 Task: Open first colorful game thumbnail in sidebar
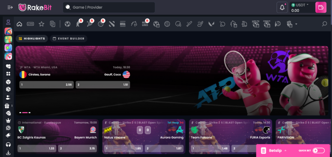[x=8, y=31]
